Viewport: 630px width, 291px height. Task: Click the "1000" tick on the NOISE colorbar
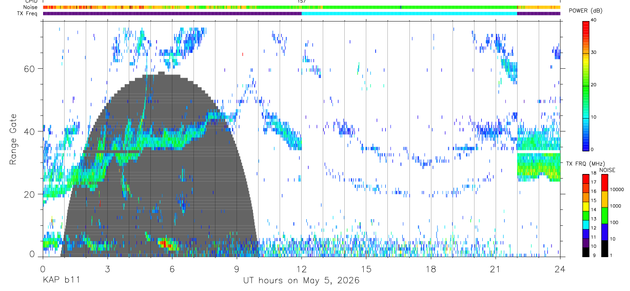coord(616,206)
